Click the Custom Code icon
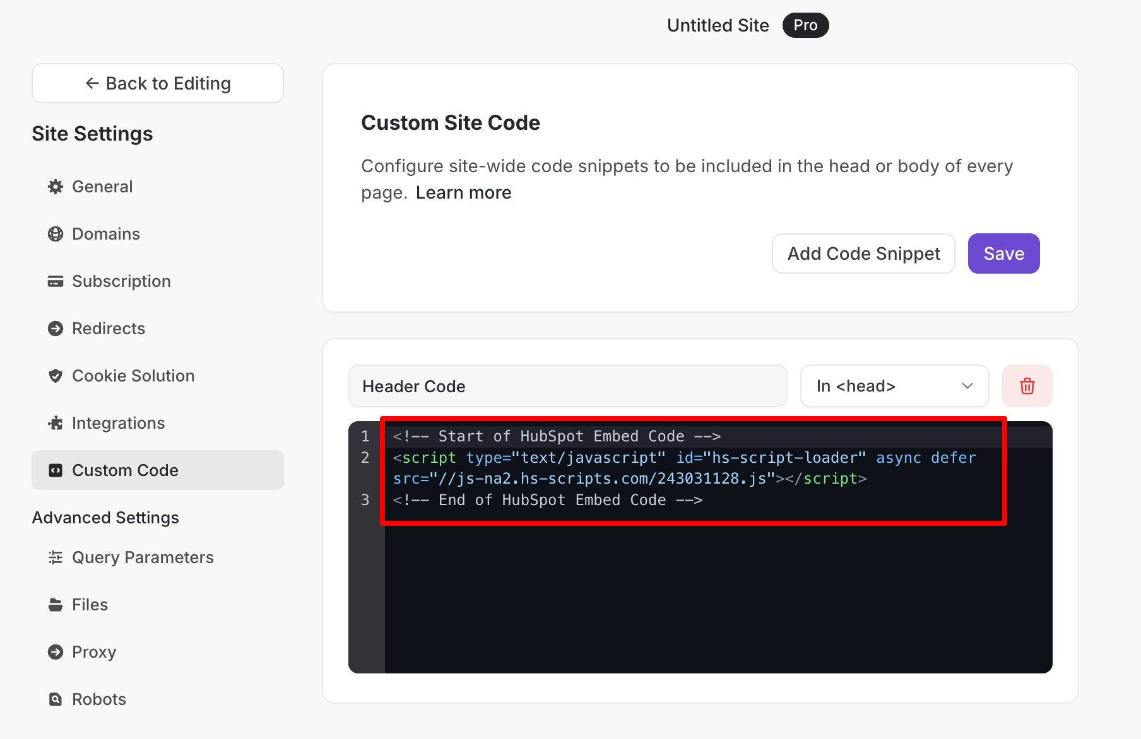1141x739 pixels. tap(56, 470)
